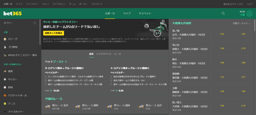This screenshot has width=256, height=115.
Task: Click the 入金 deposit link
Action: [242, 15]
